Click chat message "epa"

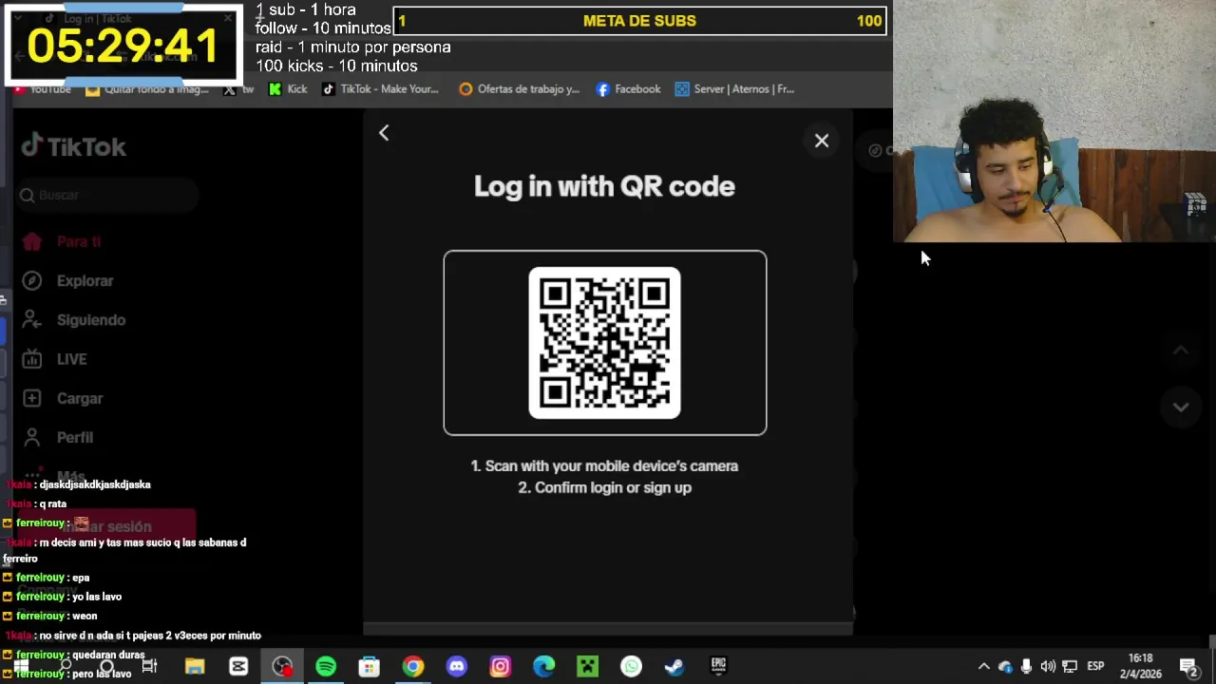tap(81, 578)
